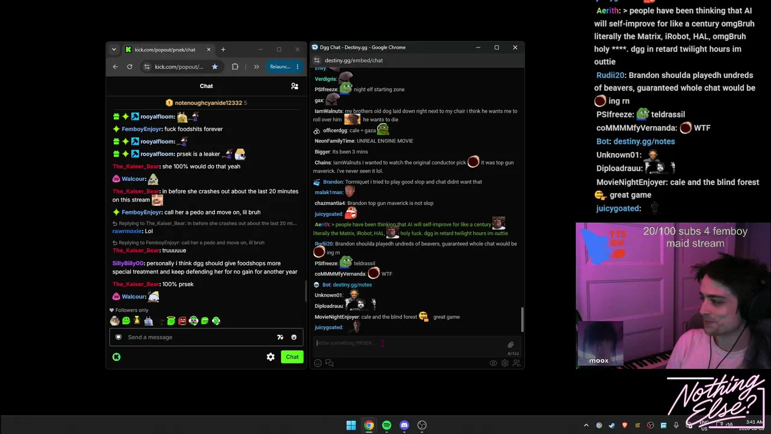Insert the red angry emote from quick bar
The width and height of the screenshot is (771, 434).
(182, 321)
